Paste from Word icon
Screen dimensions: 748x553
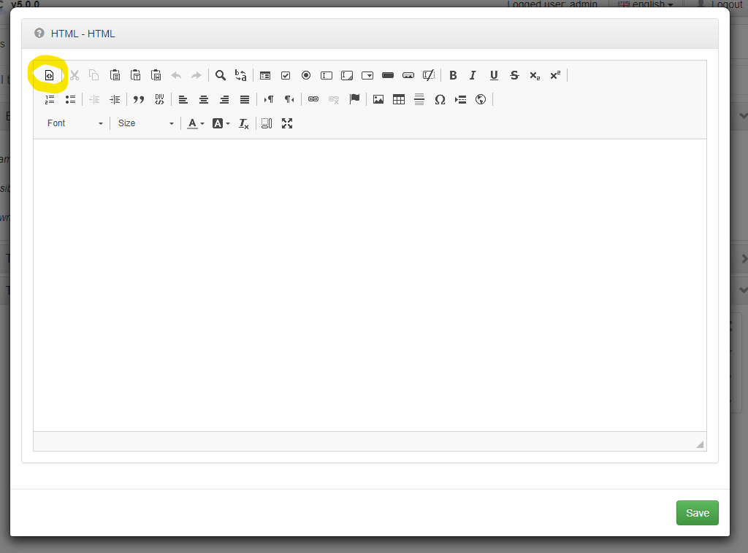(x=156, y=75)
